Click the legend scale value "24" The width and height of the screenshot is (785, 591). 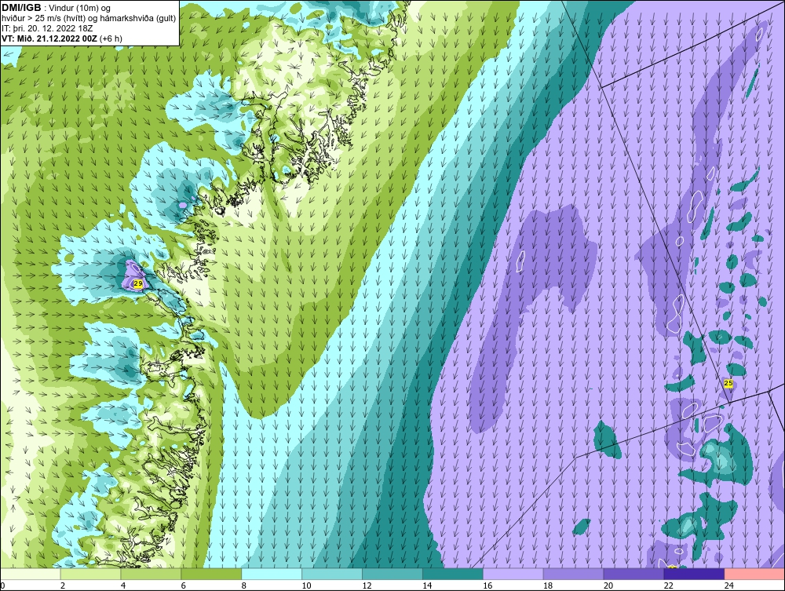point(729,586)
